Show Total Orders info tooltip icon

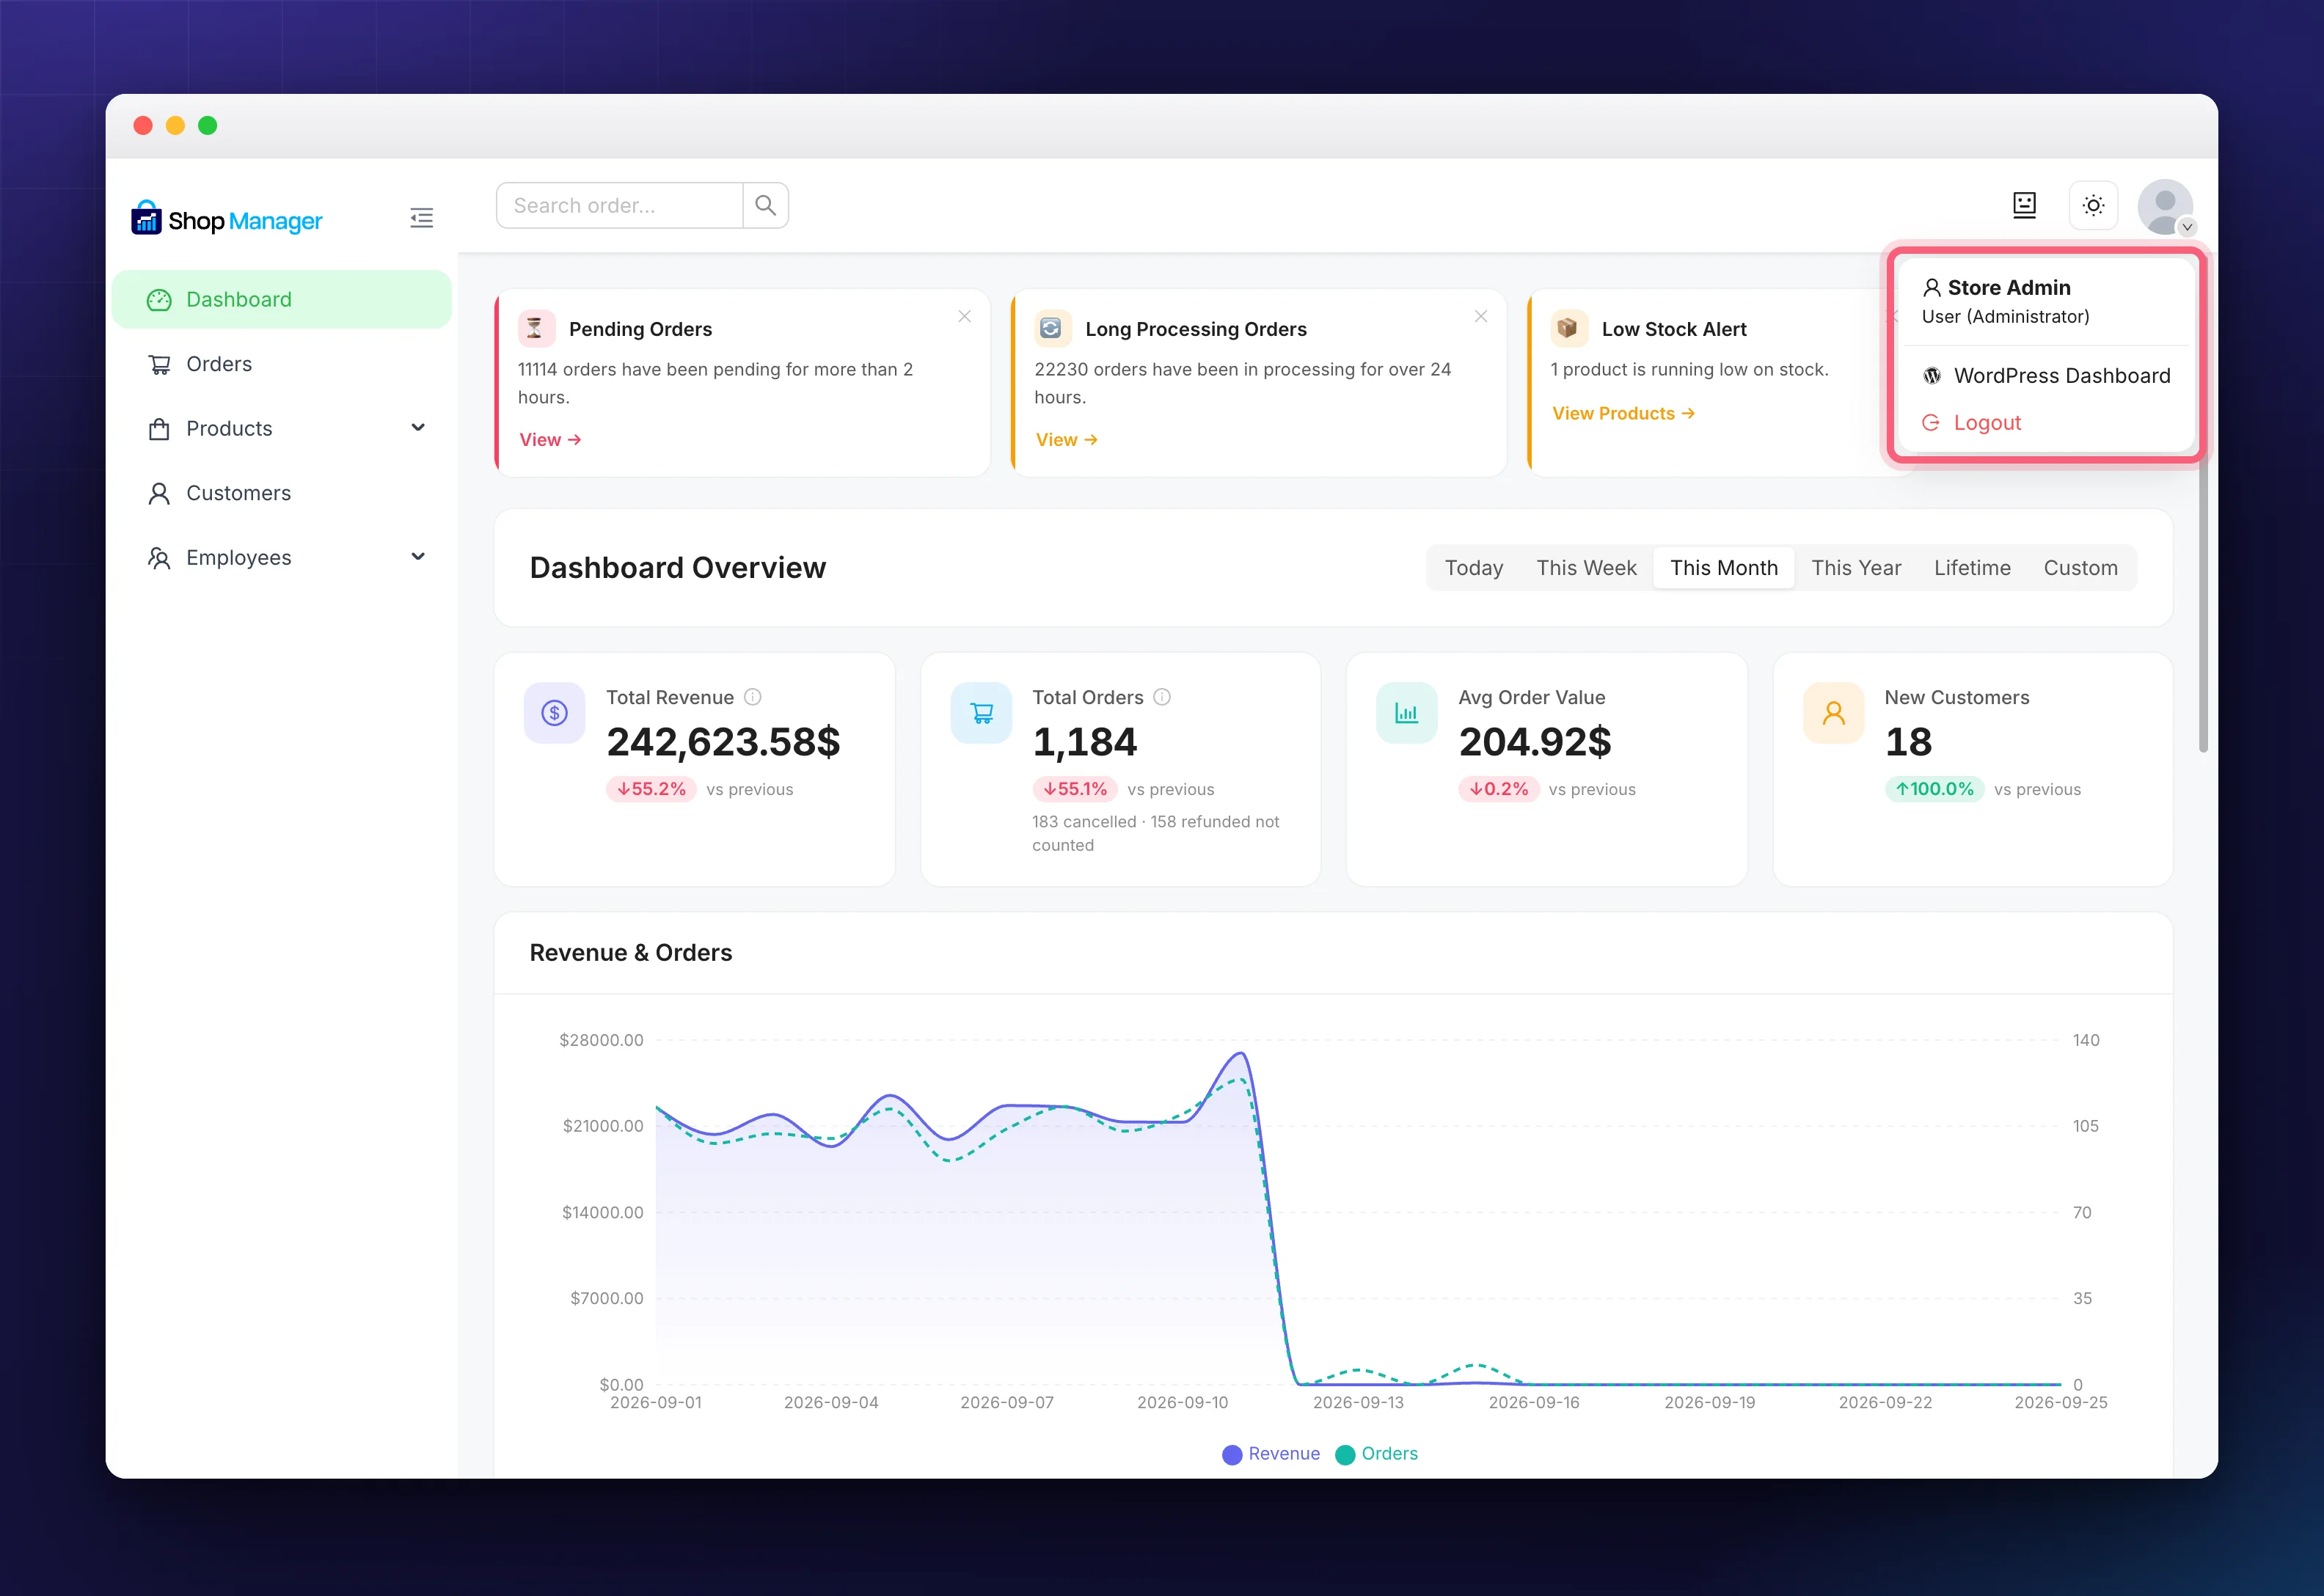pyautogui.click(x=1162, y=697)
